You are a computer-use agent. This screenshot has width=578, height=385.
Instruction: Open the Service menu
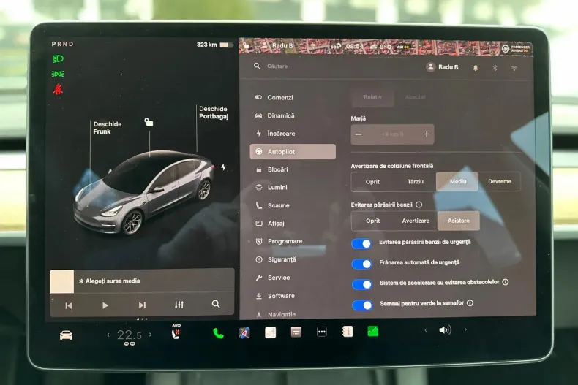point(273,278)
